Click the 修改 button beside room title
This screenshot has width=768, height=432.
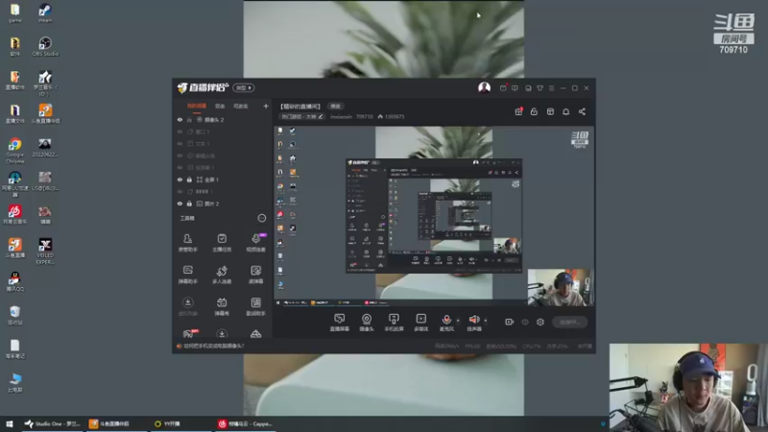(335, 107)
